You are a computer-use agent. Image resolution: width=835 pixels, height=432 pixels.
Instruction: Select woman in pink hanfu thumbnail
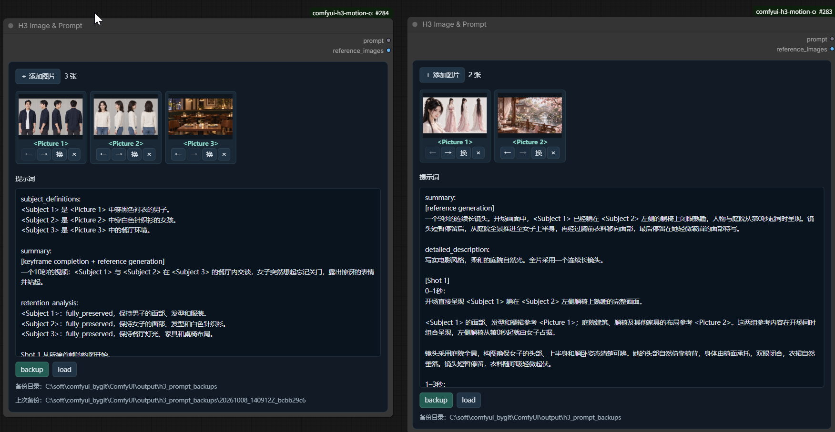455,115
